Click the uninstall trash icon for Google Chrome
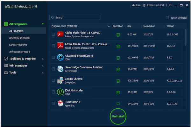Viewport: 191px width, 127px height. (118, 81)
